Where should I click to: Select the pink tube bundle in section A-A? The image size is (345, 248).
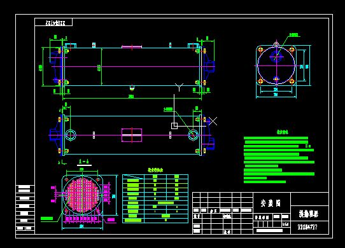(x=82, y=195)
